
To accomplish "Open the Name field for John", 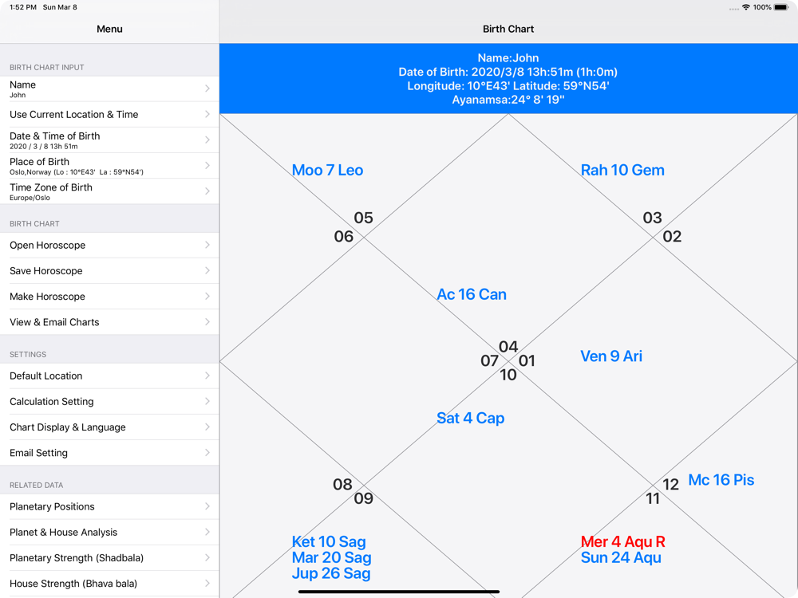I will [109, 89].
